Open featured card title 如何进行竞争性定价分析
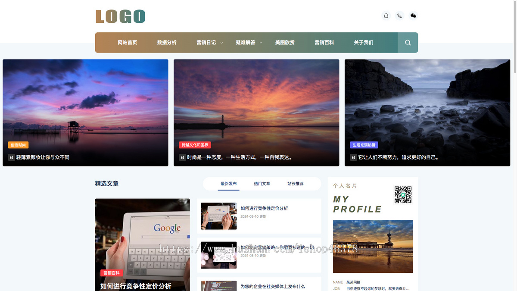This screenshot has height=291, width=517. 136,286
